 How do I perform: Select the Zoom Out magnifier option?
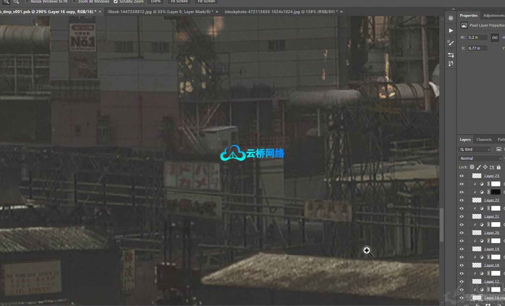coord(16,1)
